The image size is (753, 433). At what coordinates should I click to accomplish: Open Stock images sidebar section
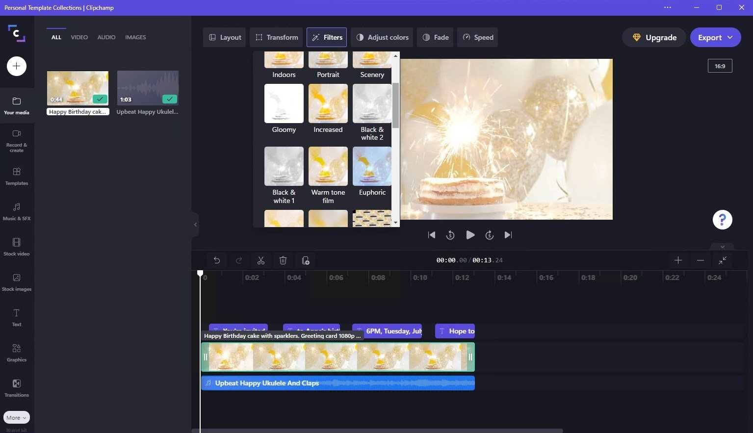tap(17, 282)
